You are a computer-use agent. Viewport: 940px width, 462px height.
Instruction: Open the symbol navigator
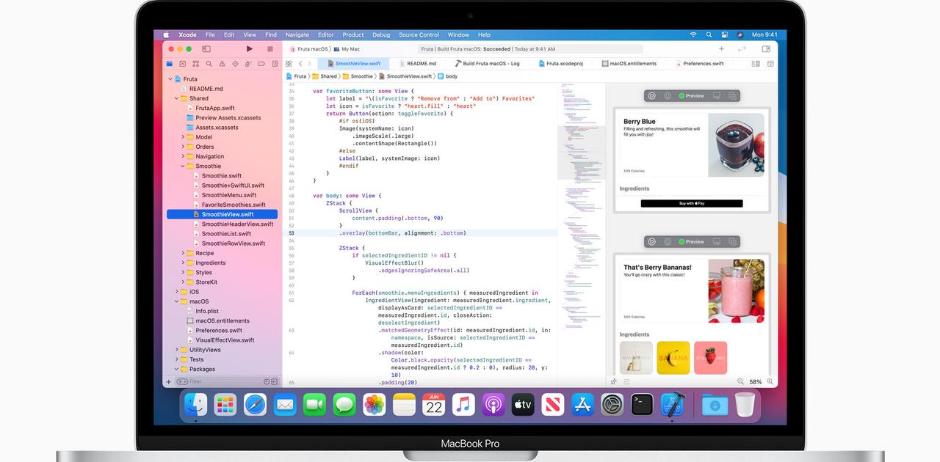point(196,64)
